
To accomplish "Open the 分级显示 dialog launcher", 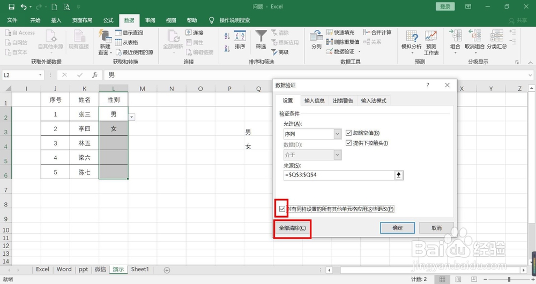I will coord(517,62).
